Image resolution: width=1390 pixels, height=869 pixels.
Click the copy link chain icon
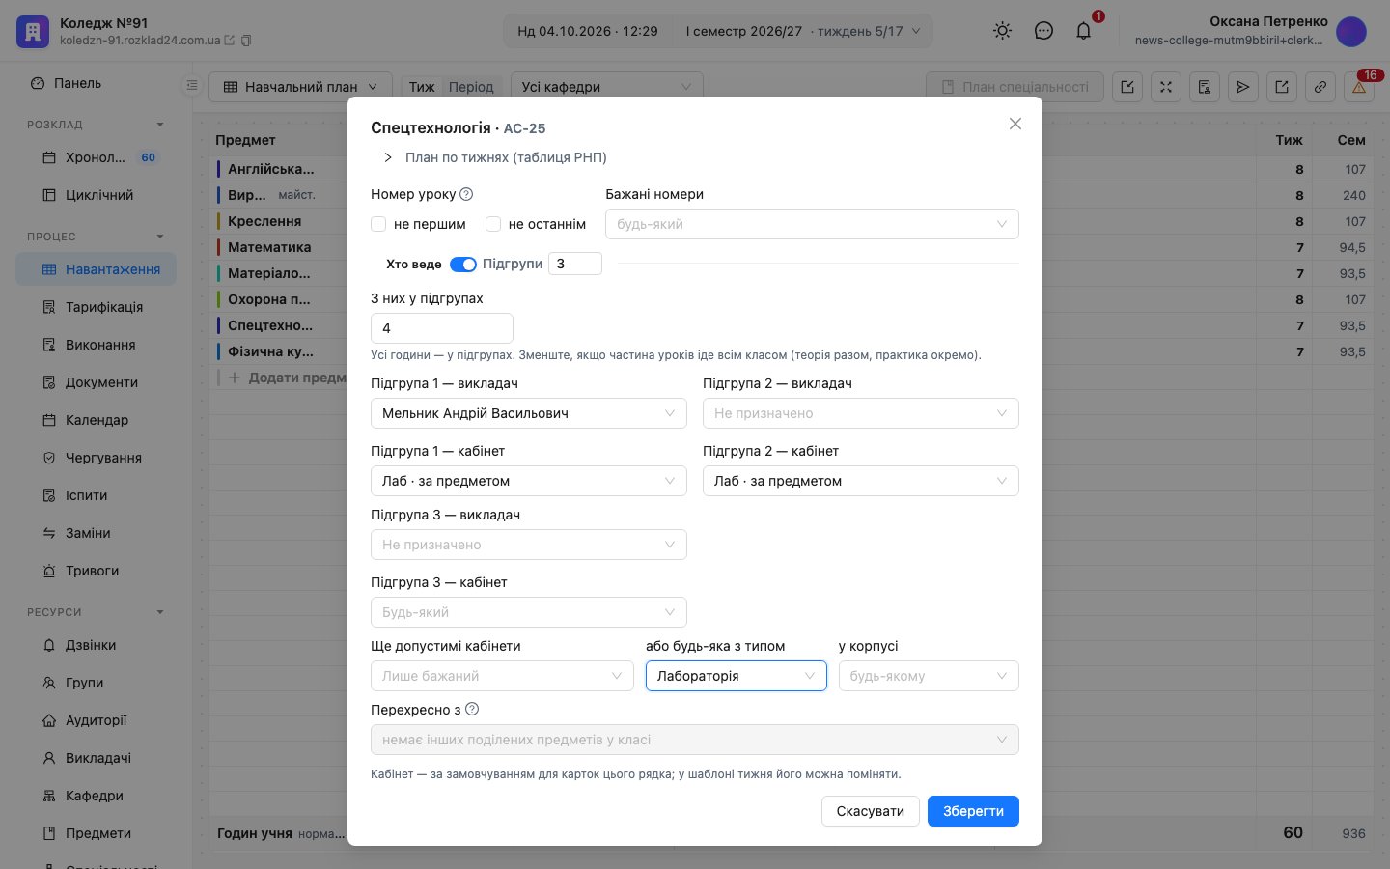[1320, 87]
